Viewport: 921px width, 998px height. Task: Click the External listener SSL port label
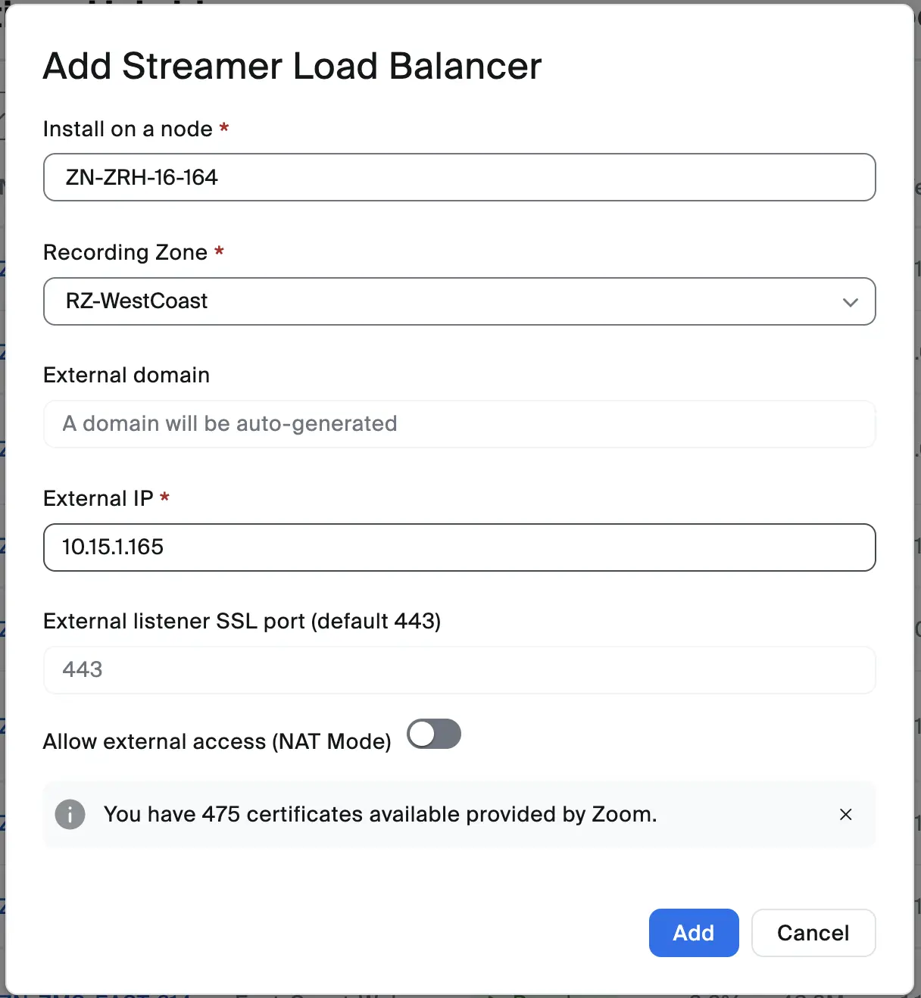pyautogui.click(x=242, y=621)
